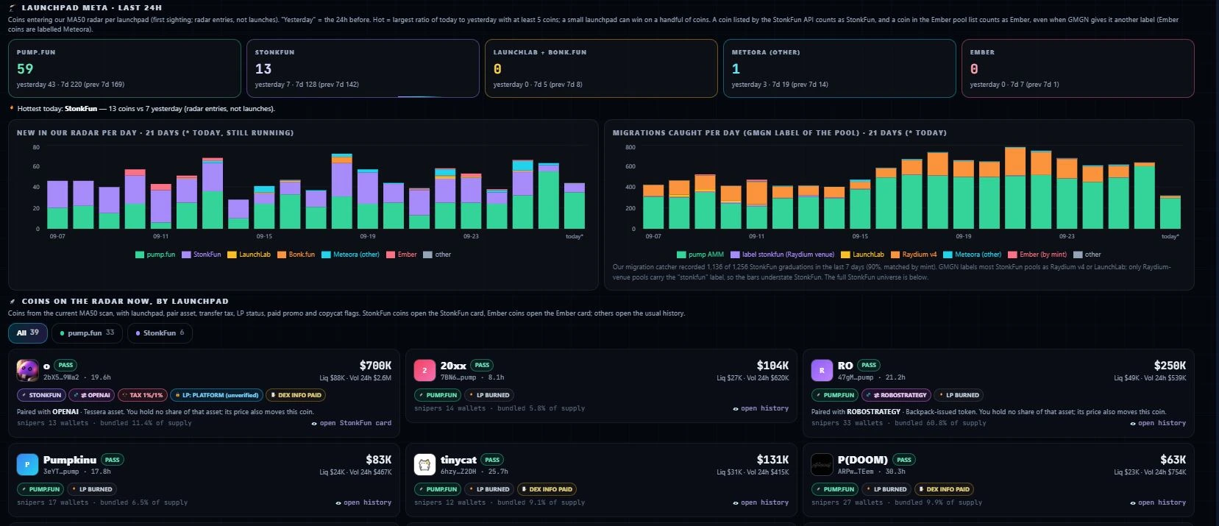Screen dimensions: 1219x526
Task: Click the LP BURNED badge on the RO card
Action: 959,395
